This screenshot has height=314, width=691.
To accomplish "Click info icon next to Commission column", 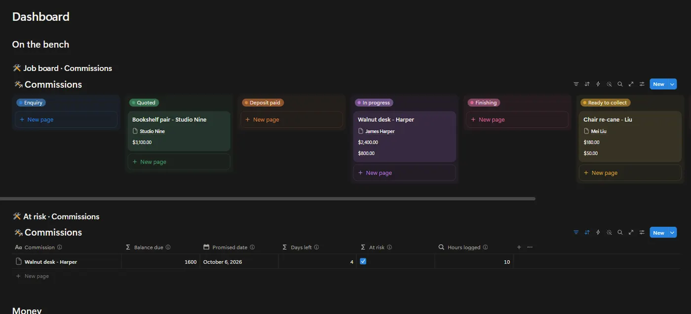I will pyautogui.click(x=60, y=247).
